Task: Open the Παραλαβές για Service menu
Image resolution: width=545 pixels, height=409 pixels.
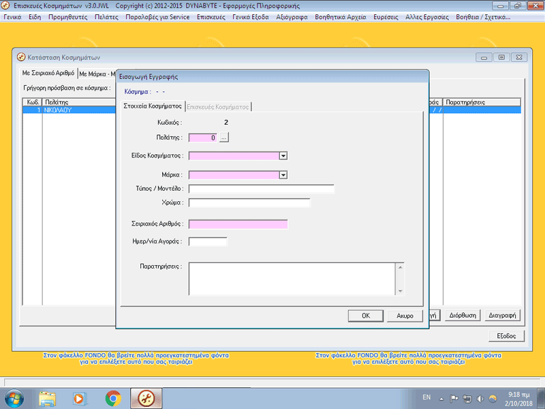Action: 157,17
